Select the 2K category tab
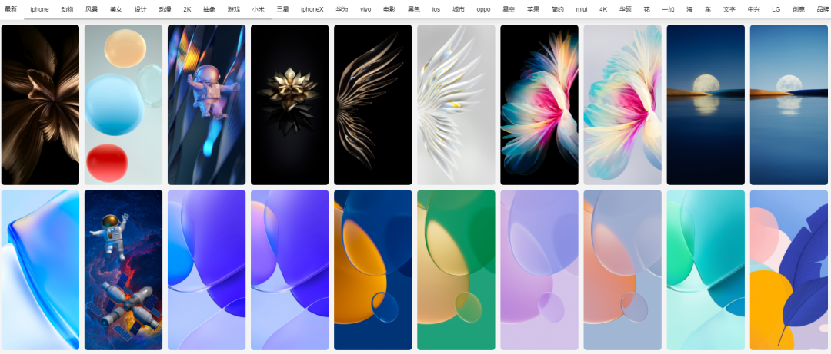Image resolution: width=831 pixels, height=354 pixels. 187,9
